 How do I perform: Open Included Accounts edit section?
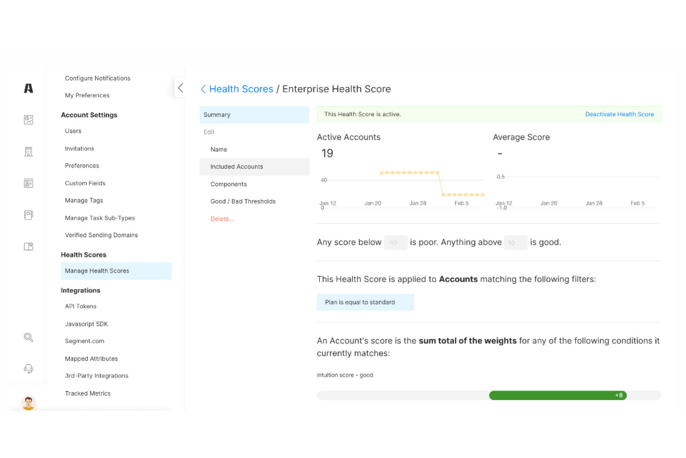point(254,167)
